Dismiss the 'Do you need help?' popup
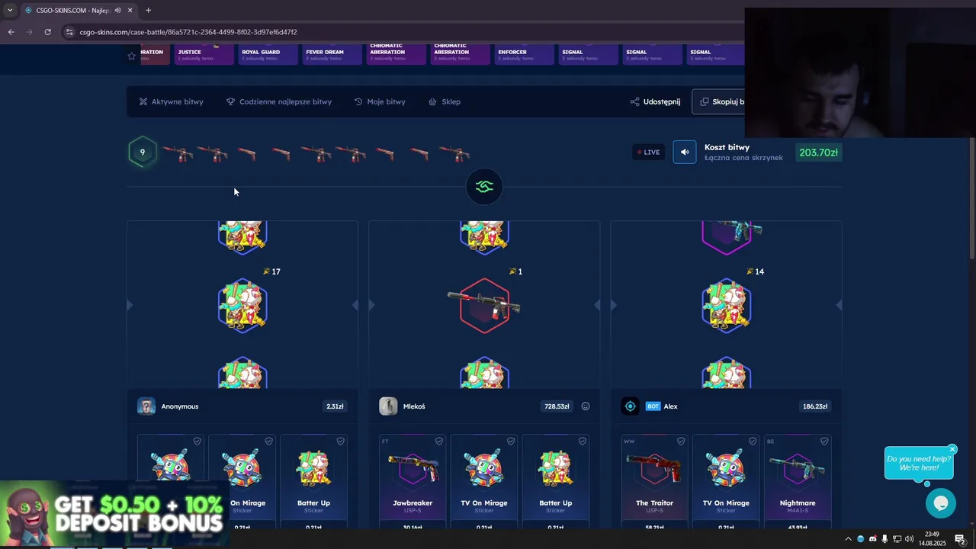This screenshot has height=549, width=976. point(952,450)
